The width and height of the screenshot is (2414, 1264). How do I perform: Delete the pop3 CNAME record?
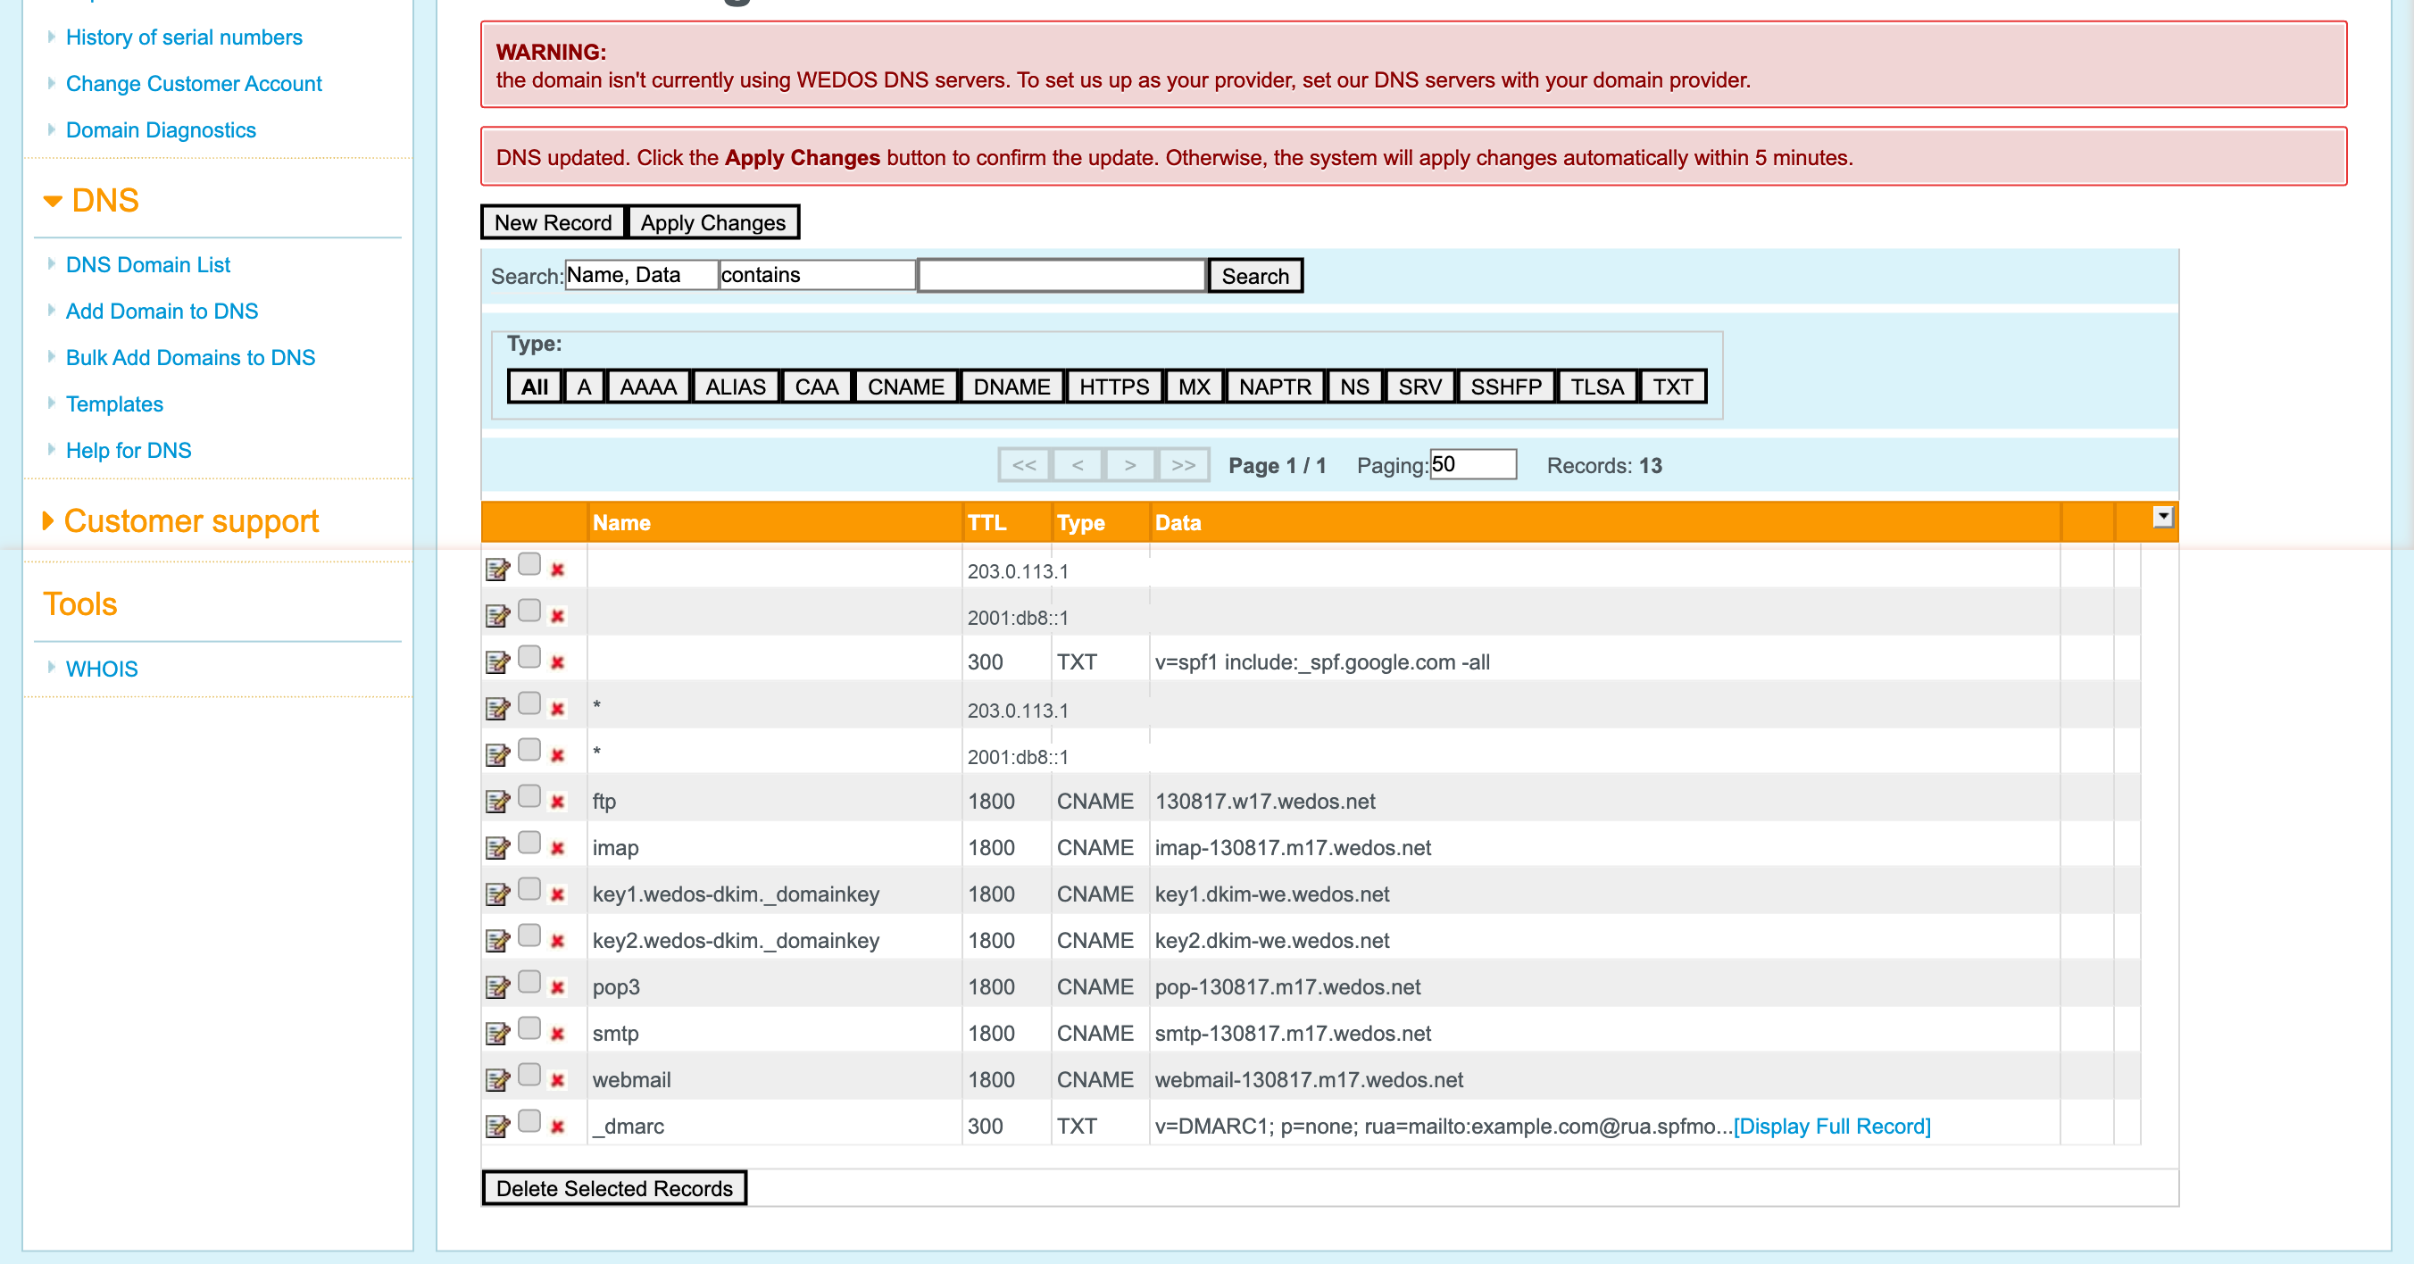[x=557, y=985]
